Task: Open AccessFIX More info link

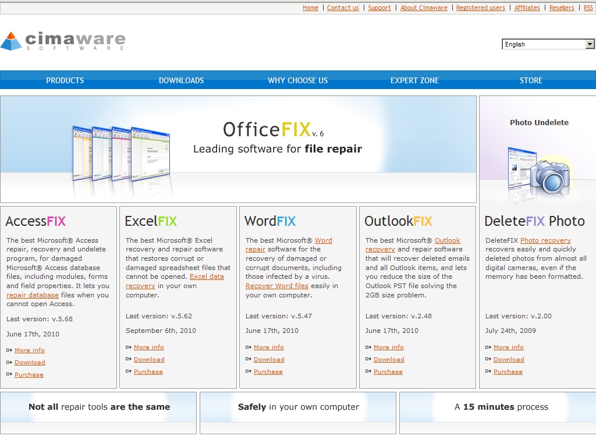Action: click(x=30, y=350)
